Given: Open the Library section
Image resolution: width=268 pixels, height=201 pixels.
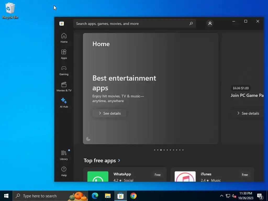Looking at the screenshot, I should click(64, 155).
